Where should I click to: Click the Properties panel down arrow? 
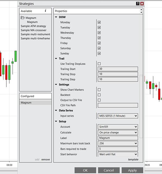[141, 13]
